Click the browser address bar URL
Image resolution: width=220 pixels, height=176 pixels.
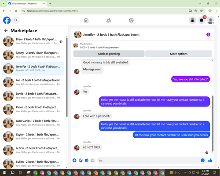pos(52,11)
